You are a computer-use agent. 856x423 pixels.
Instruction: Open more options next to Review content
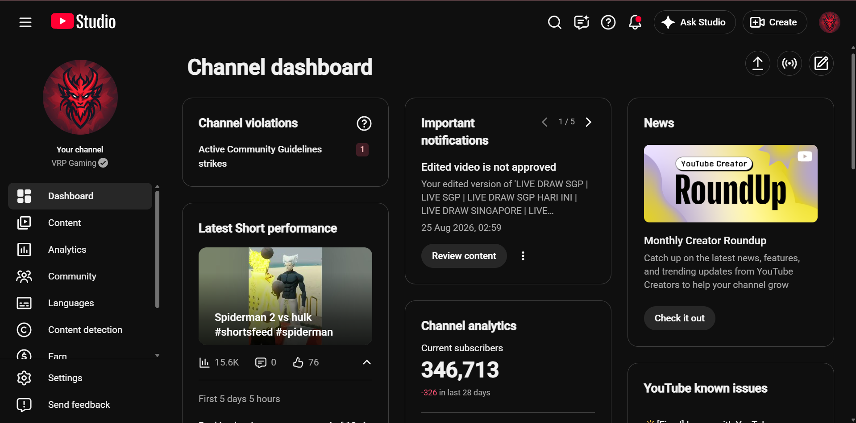pos(523,256)
